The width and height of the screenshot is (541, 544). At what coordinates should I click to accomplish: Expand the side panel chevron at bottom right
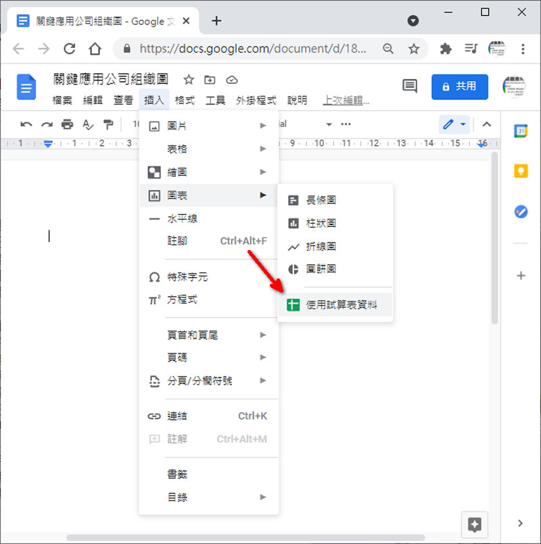pos(520,523)
